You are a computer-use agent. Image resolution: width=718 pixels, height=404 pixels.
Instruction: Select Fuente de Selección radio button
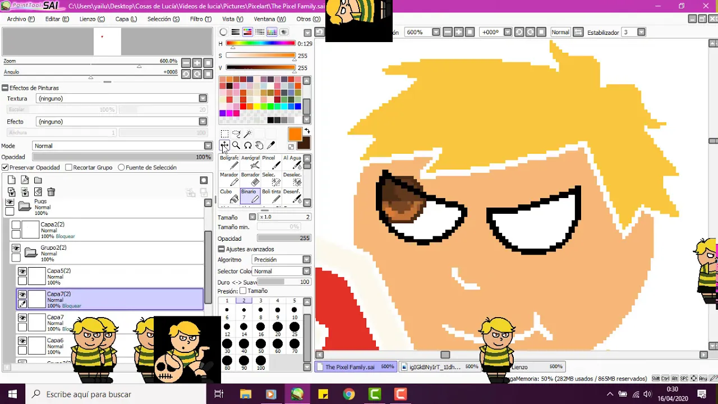click(121, 167)
